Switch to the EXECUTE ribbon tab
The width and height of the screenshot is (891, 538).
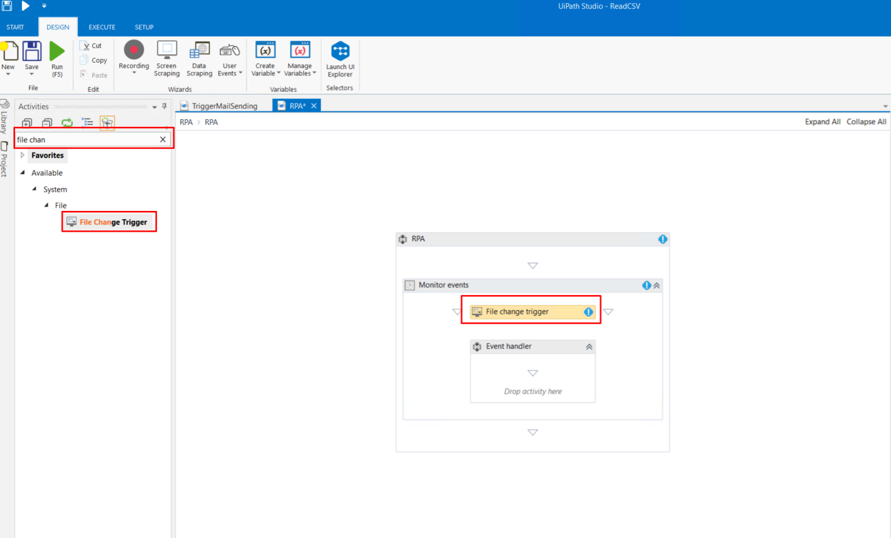point(102,27)
